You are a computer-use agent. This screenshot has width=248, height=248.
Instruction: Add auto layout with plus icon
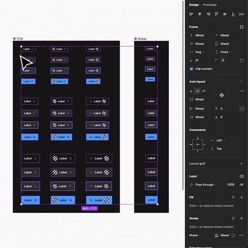pyautogui.click(x=241, y=82)
